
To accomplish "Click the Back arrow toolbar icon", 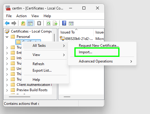I will tap(7, 23).
